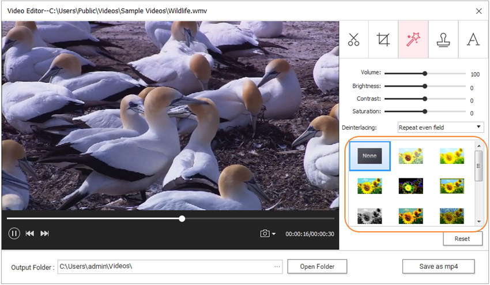Click the Open Folder button
Image resolution: width=490 pixels, height=285 pixels.
coord(317,267)
